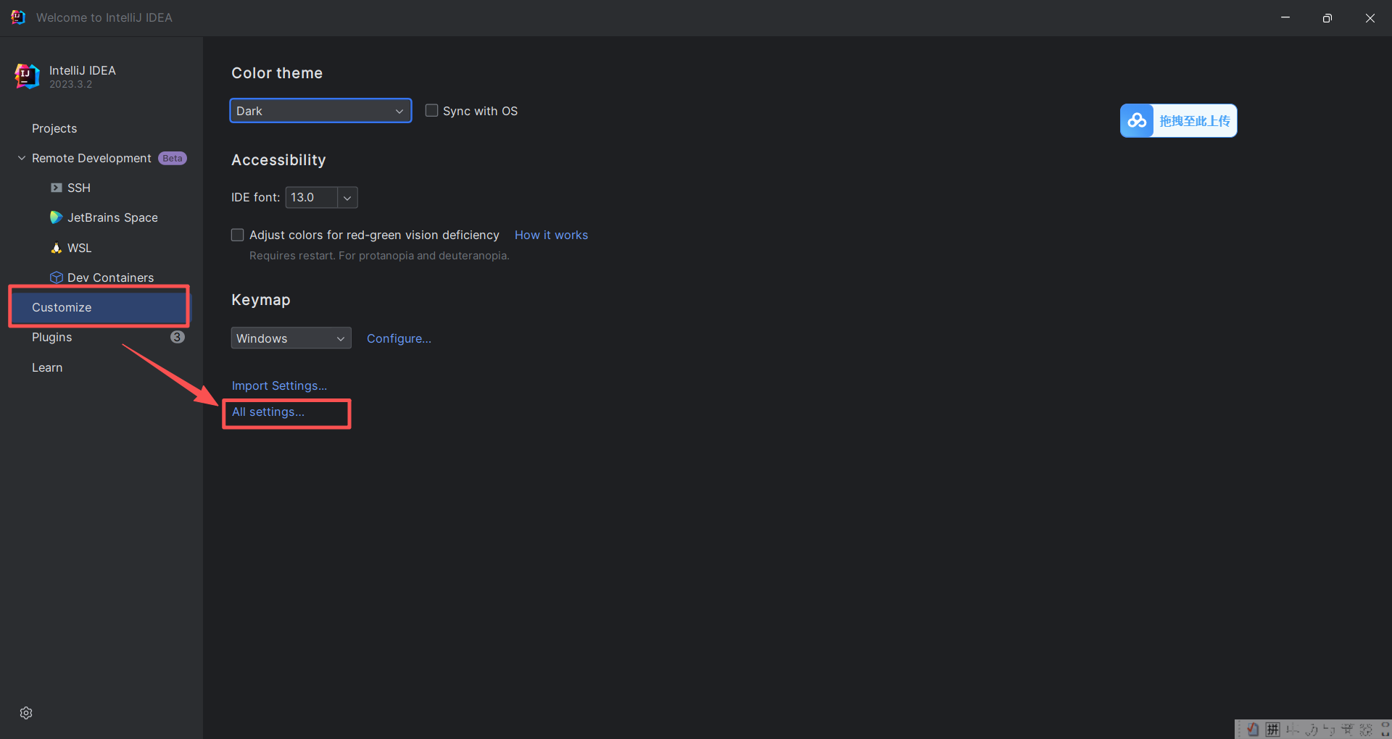The image size is (1392, 739).
Task: Select the Customize tab
Action: pos(101,307)
